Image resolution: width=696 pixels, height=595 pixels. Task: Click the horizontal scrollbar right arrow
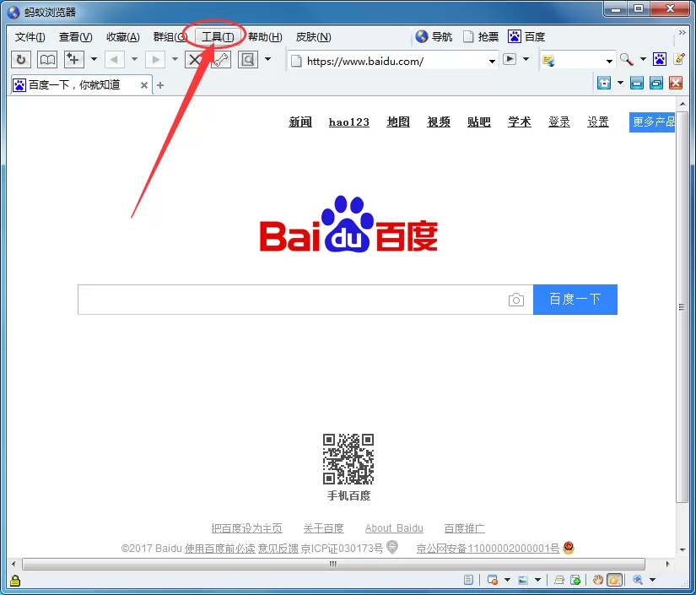coord(667,564)
